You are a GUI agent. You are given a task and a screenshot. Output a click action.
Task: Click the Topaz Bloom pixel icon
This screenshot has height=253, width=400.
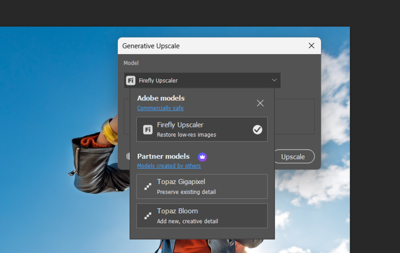click(148, 216)
